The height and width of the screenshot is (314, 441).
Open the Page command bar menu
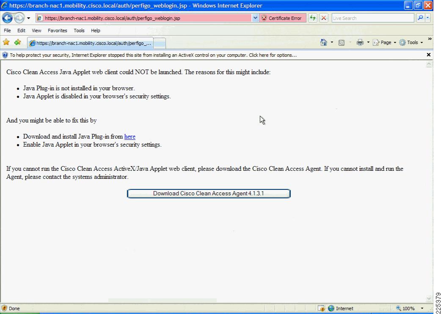[x=384, y=42]
